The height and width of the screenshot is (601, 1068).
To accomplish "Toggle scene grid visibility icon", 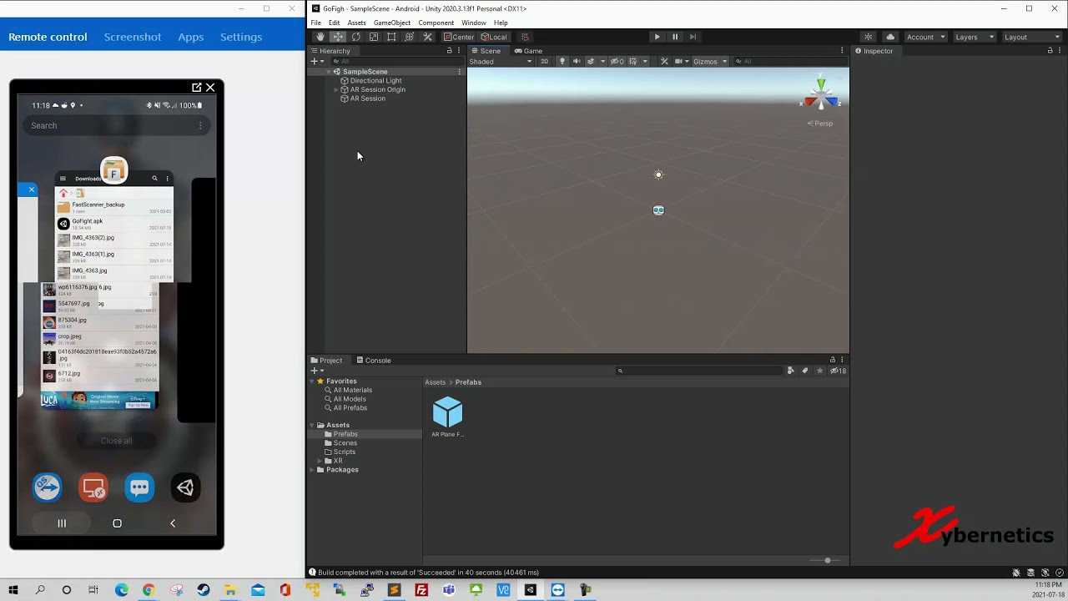I will [x=633, y=61].
